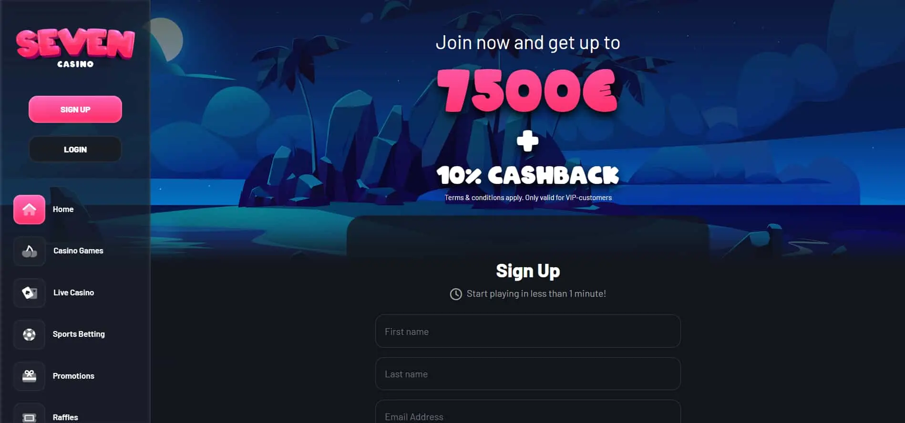Image resolution: width=905 pixels, height=423 pixels.
Task: Go to Home menu item
Action: [63, 209]
